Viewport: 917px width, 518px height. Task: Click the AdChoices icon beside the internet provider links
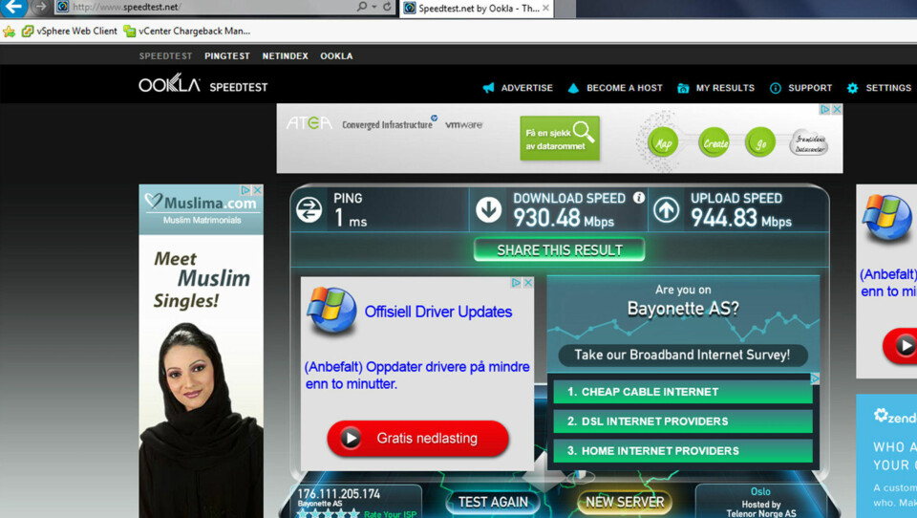point(815,378)
